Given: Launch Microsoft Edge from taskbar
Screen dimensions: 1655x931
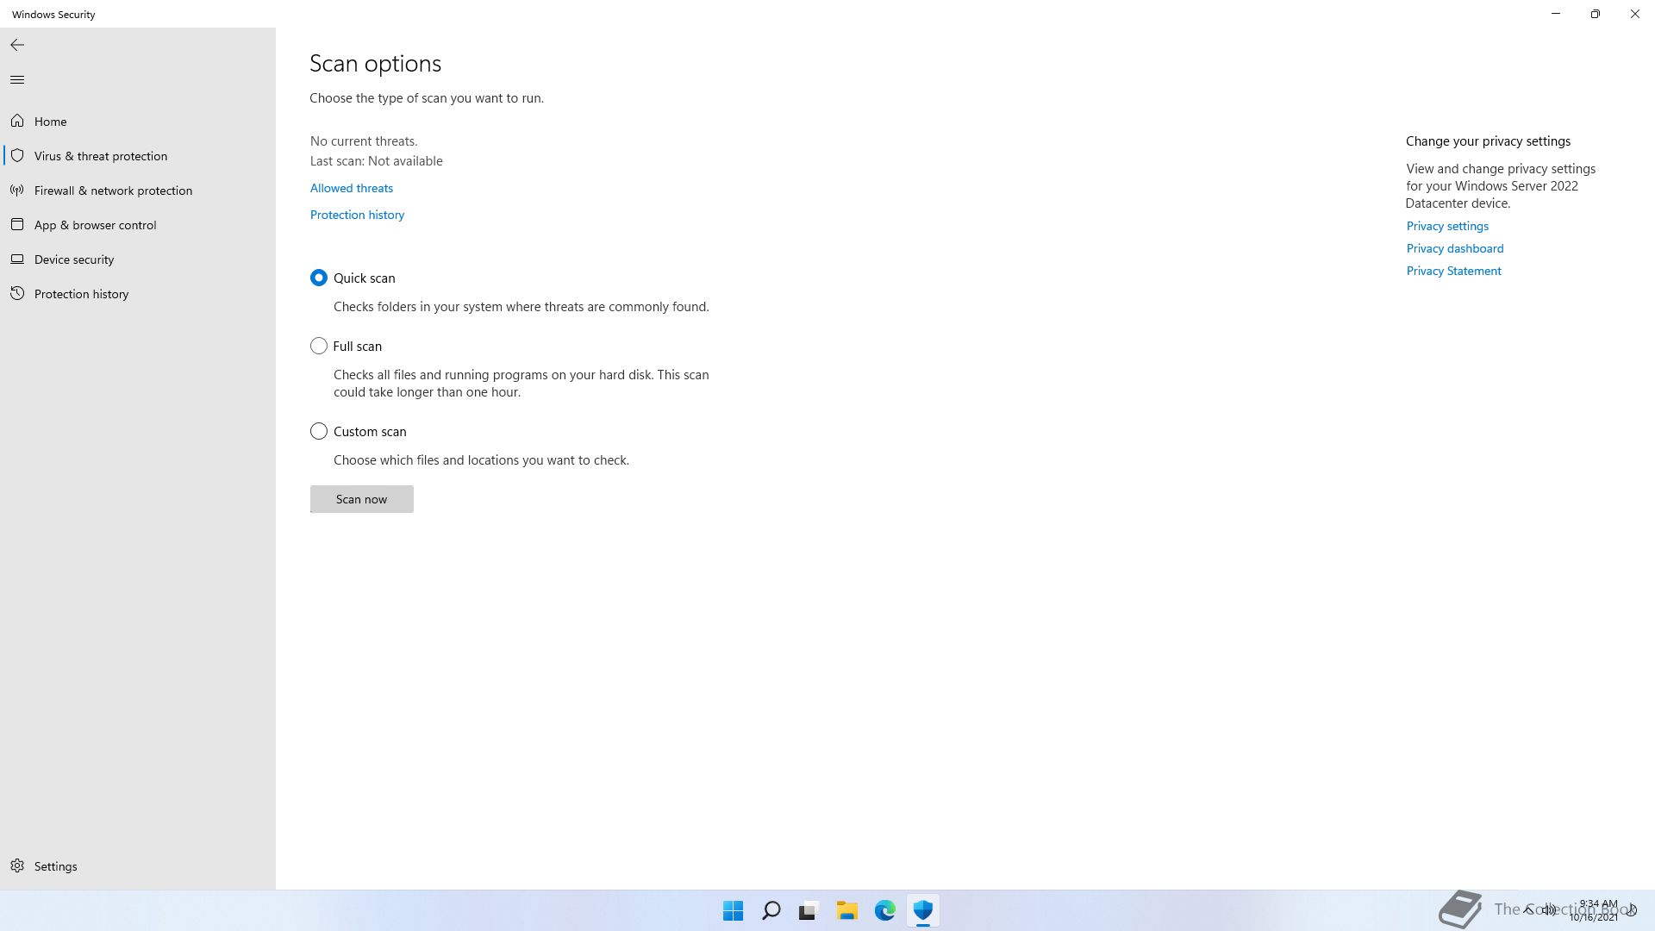Looking at the screenshot, I should 885,910.
